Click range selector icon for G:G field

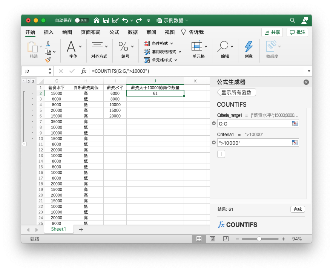coord(295,123)
